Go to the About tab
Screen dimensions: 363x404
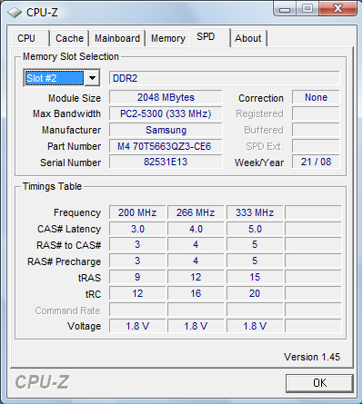pyautogui.click(x=248, y=38)
